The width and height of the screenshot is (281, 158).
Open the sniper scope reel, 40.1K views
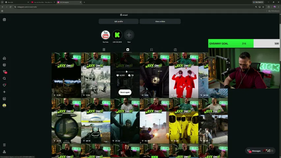[x=66, y=121]
